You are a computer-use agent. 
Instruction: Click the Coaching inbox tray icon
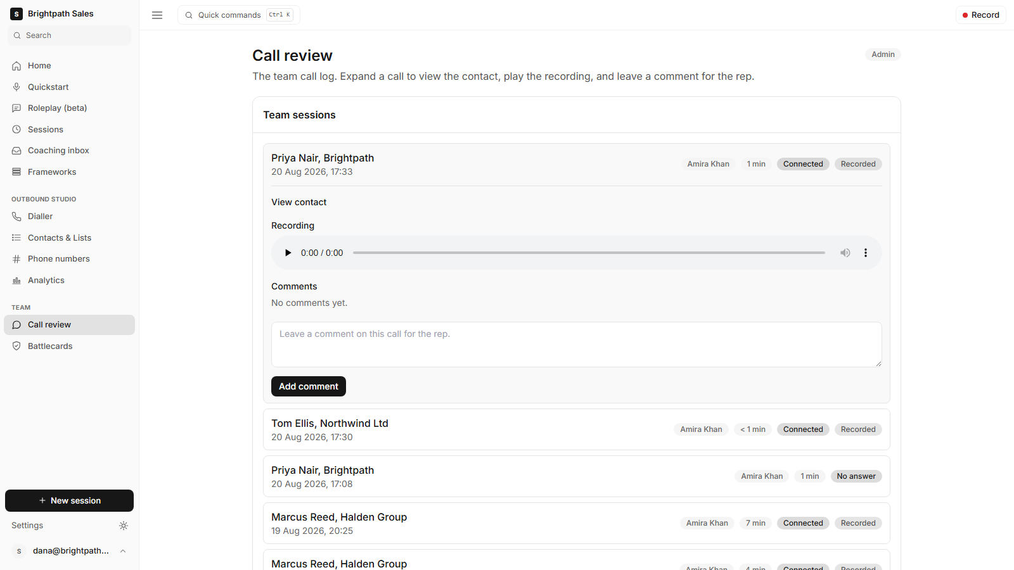tap(16, 151)
